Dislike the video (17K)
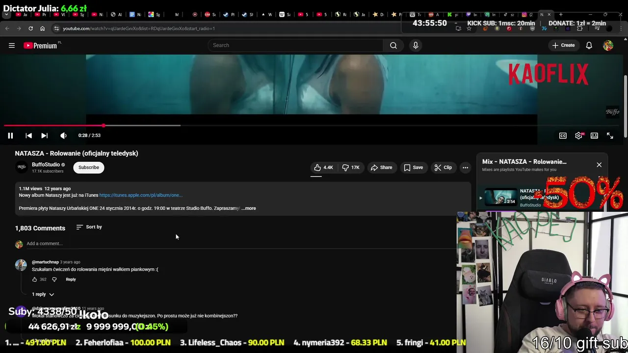This screenshot has width=628, height=353. 351,168
